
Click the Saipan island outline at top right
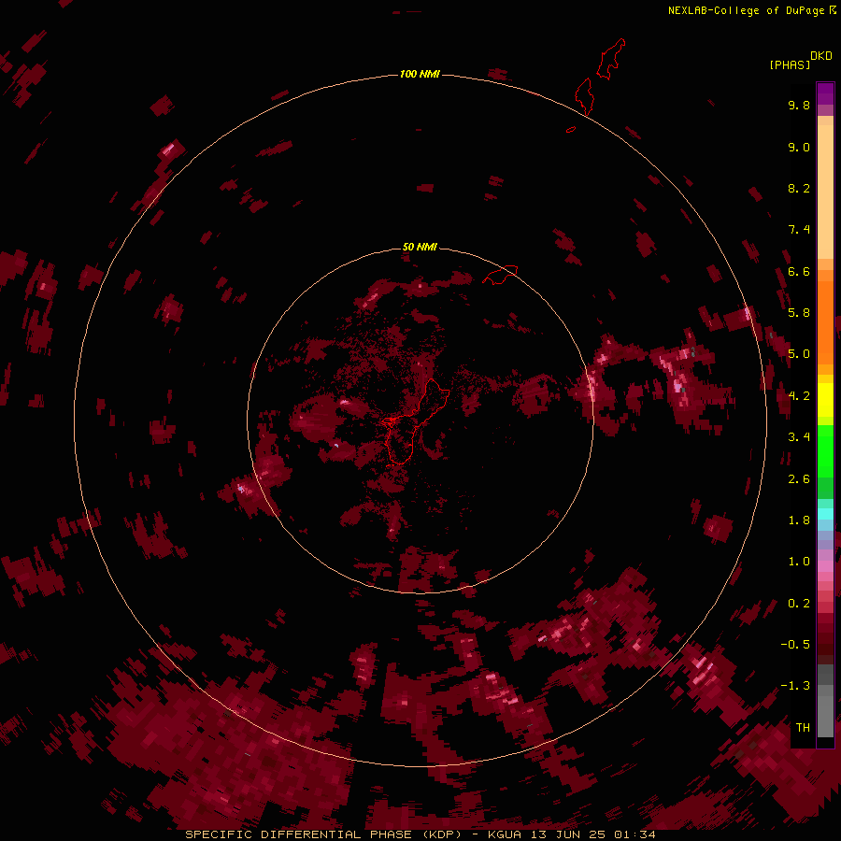click(x=611, y=59)
